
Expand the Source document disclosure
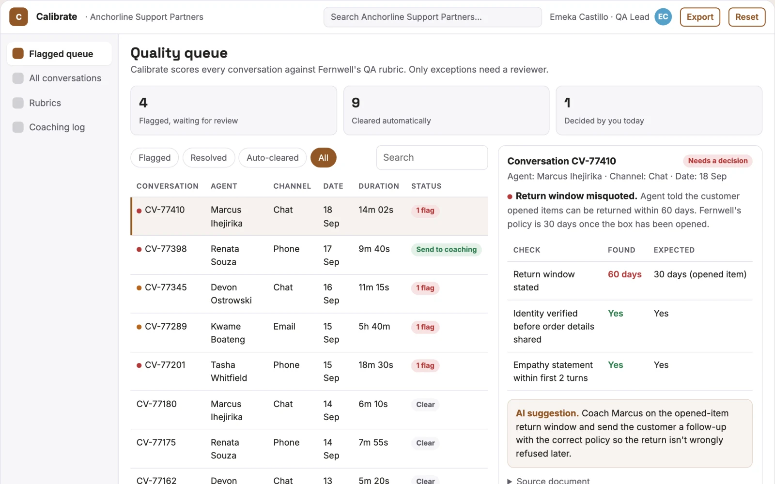pyautogui.click(x=548, y=481)
